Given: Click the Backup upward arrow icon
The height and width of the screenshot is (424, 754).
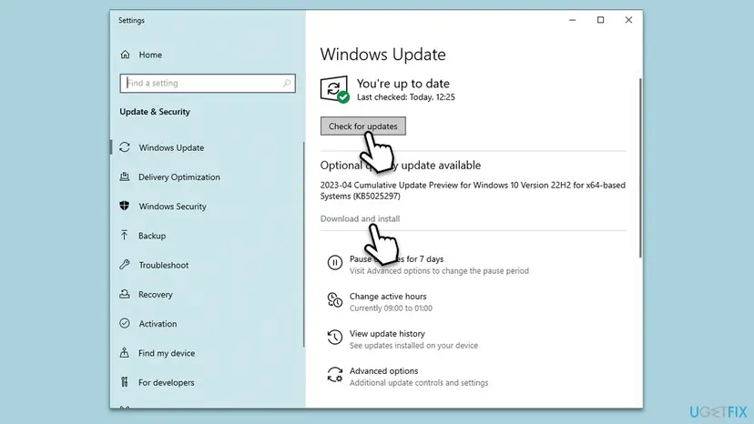Looking at the screenshot, I should point(125,235).
